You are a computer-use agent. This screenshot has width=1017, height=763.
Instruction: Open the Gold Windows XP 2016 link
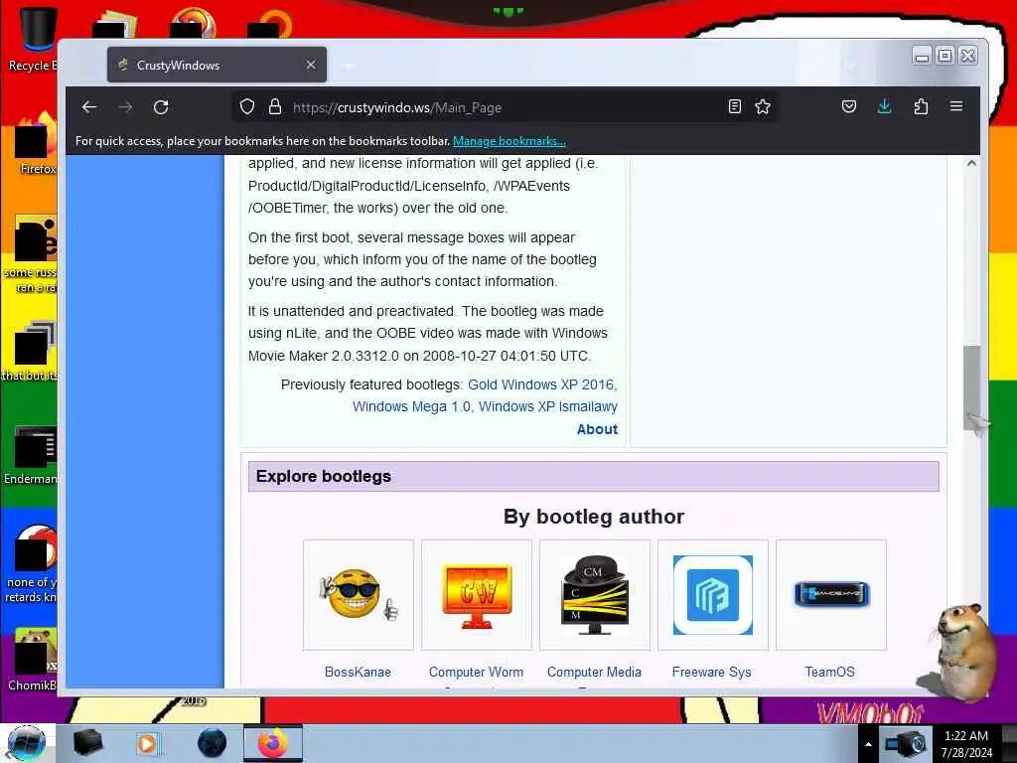(x=542, y=384)
